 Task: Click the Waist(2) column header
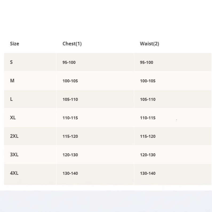[149, 44]
